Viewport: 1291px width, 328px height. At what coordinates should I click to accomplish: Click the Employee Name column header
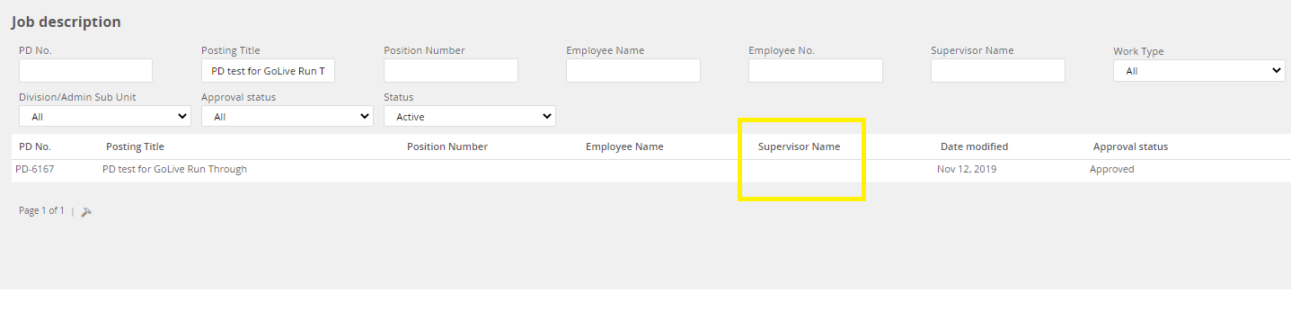coord(624,146)
